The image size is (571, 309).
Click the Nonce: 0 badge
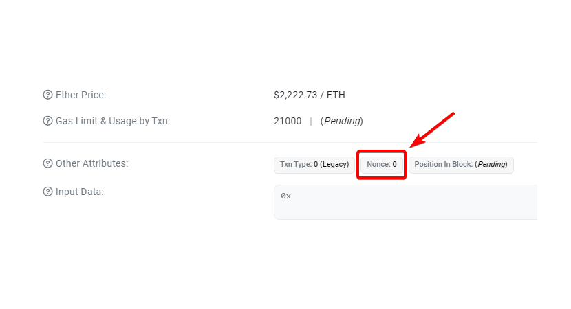coord(381,165)
